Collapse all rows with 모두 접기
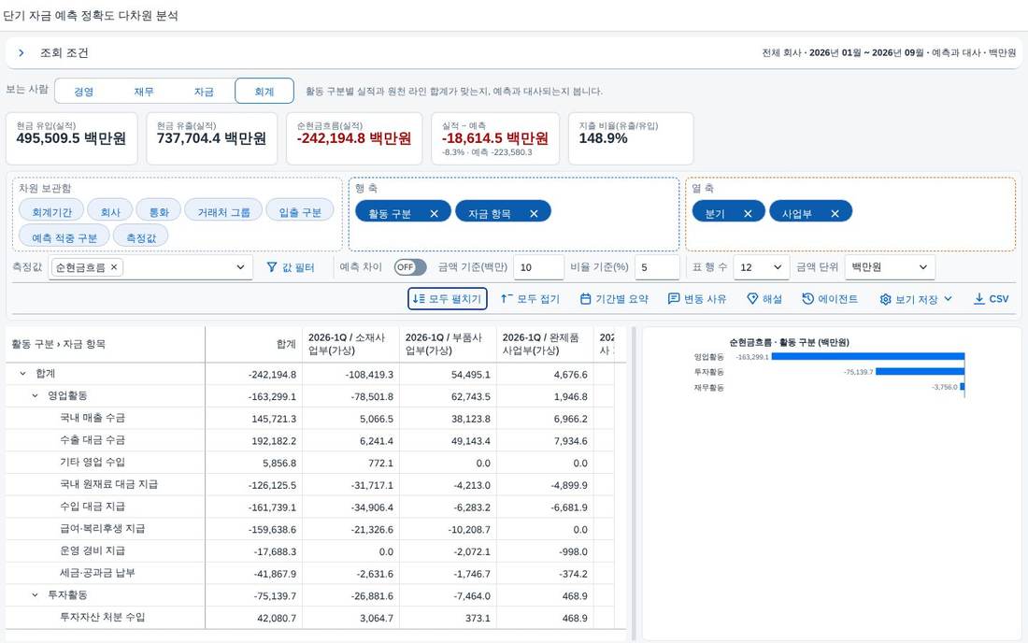This screenshot has width=1028, height=643. [x=531, y=299]
